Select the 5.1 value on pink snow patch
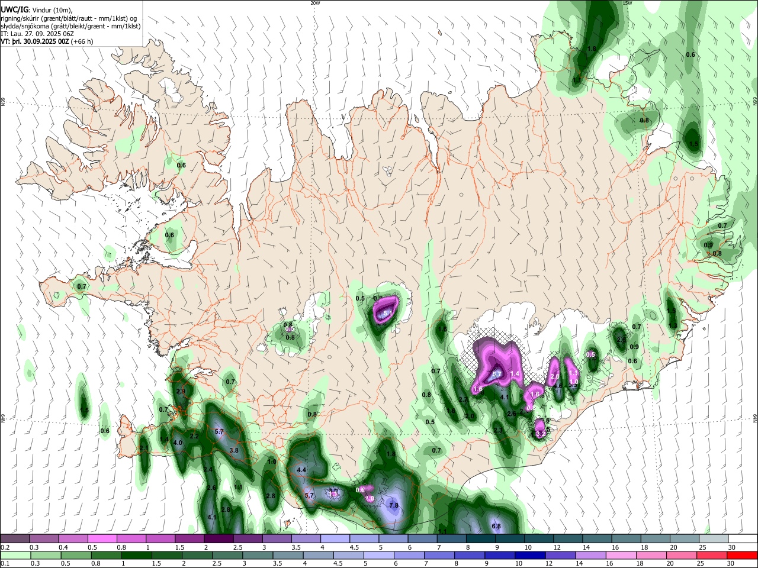This screenshot has height=568, width=758. (388, 313)
